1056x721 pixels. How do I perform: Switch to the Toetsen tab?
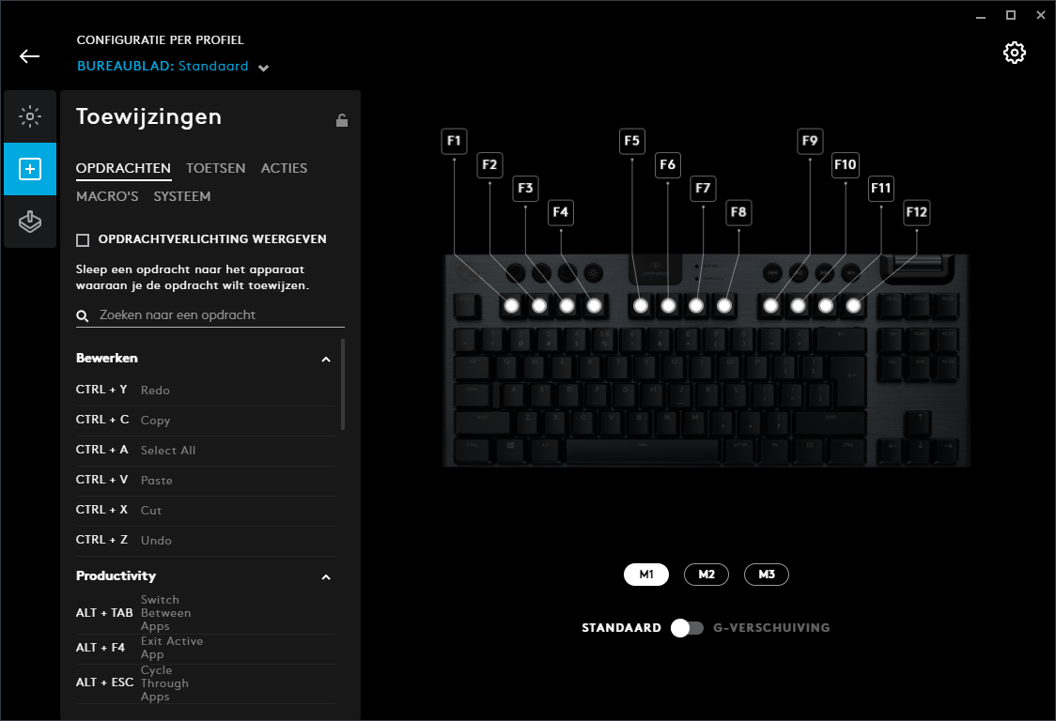[x=215, y=168]
